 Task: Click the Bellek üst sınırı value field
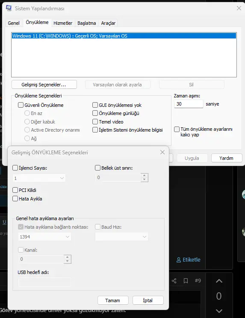coord(118,177)
